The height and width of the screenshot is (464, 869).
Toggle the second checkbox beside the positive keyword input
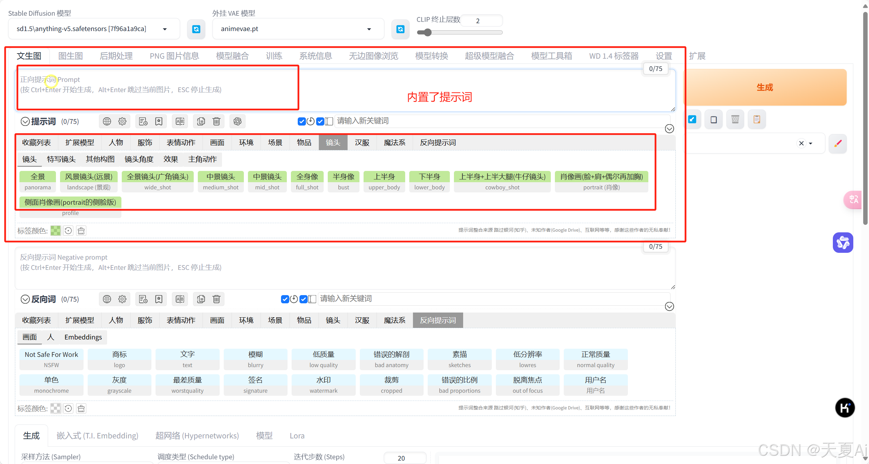coord(320,121)
